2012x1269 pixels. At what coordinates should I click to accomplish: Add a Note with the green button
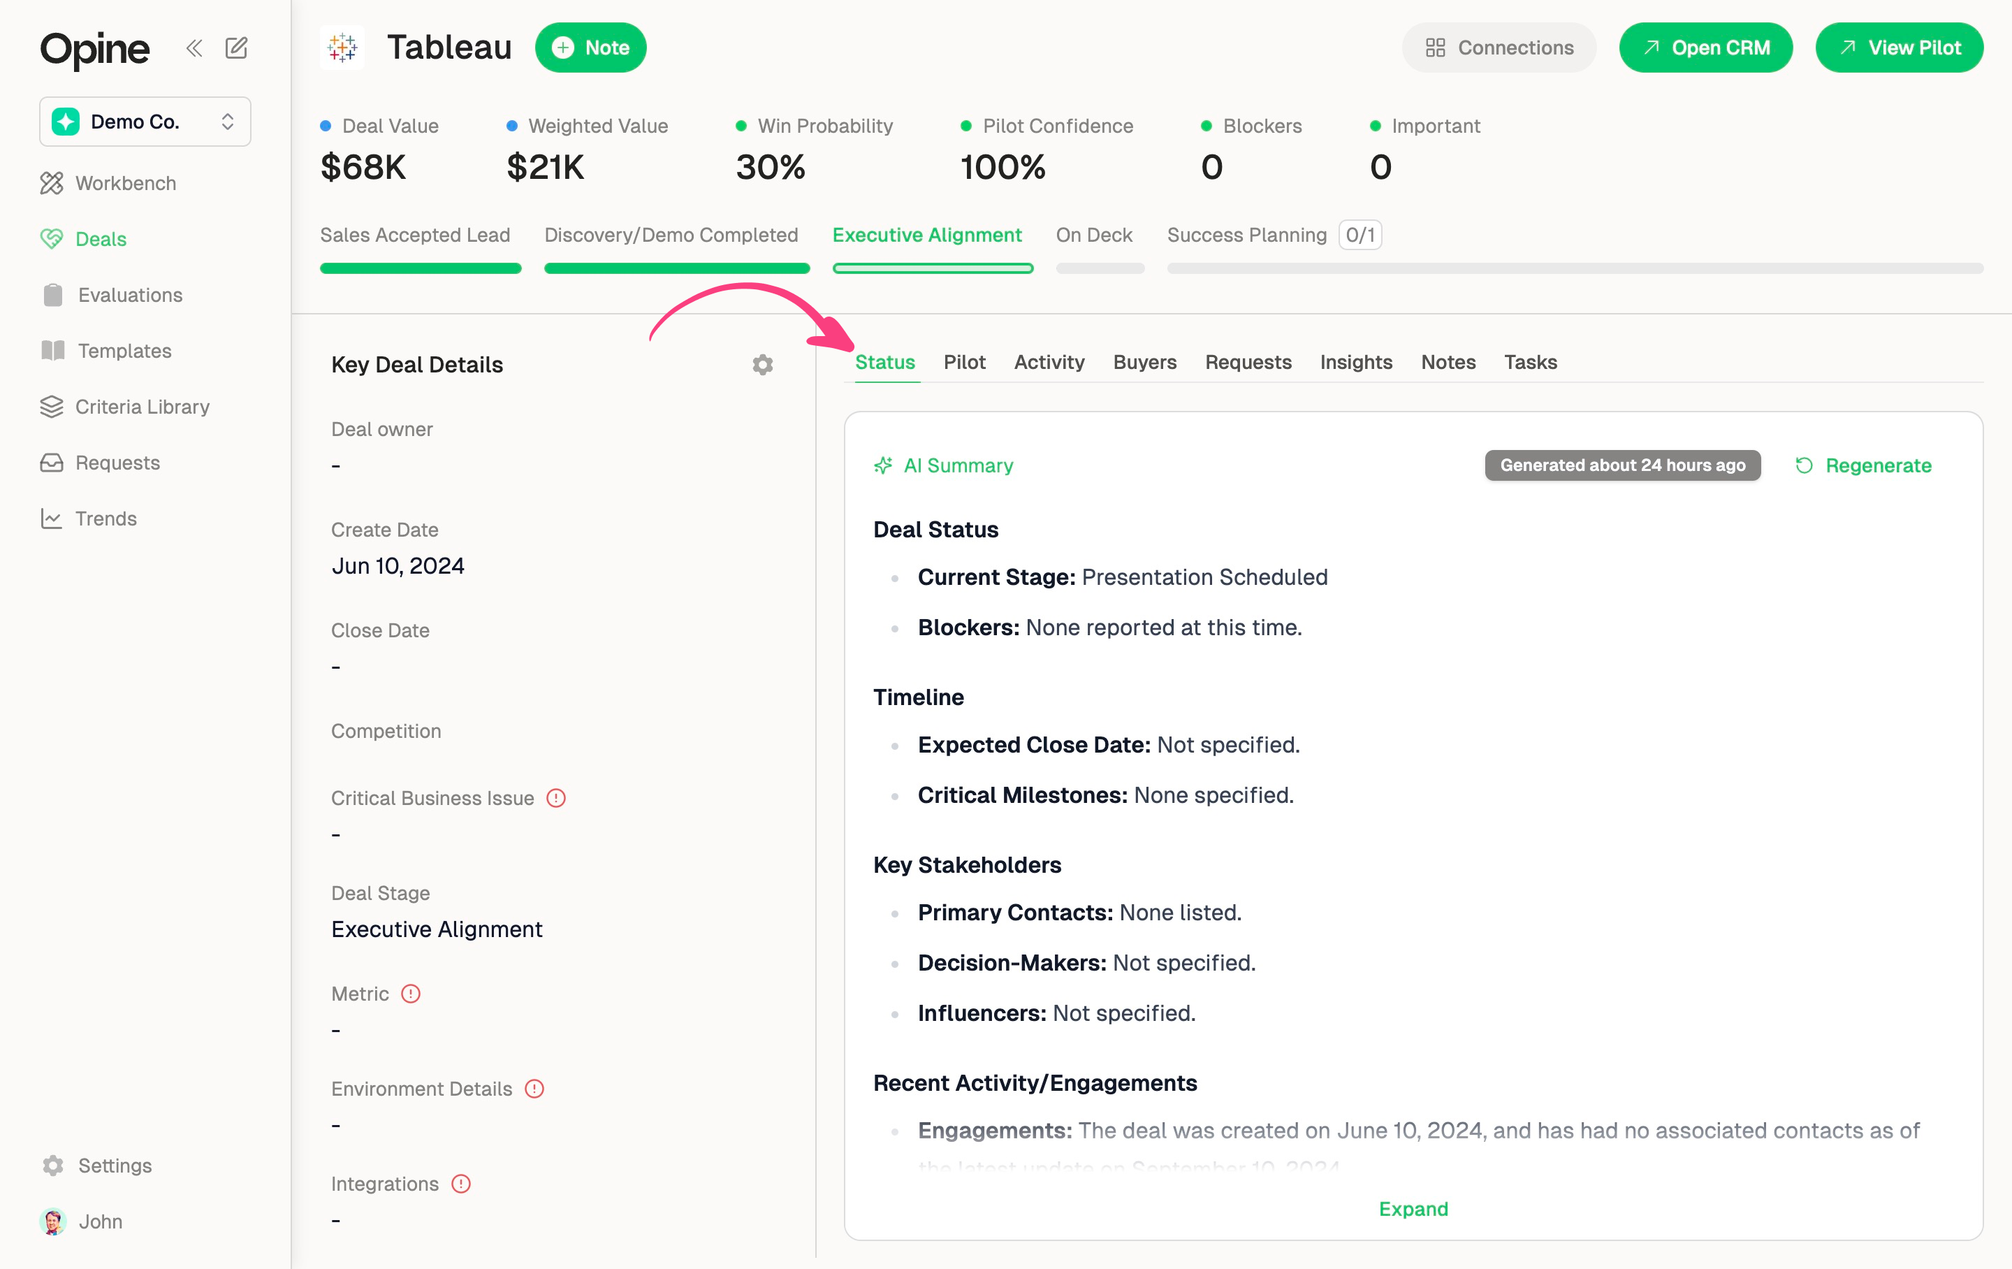pos(591,48)
